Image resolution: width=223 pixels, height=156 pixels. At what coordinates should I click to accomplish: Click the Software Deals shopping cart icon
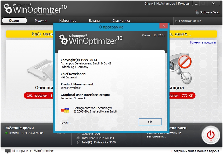pyautogui.click(x=197, y=12)
